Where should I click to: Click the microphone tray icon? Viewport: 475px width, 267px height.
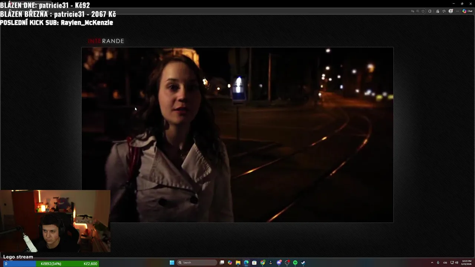point(438,263)
